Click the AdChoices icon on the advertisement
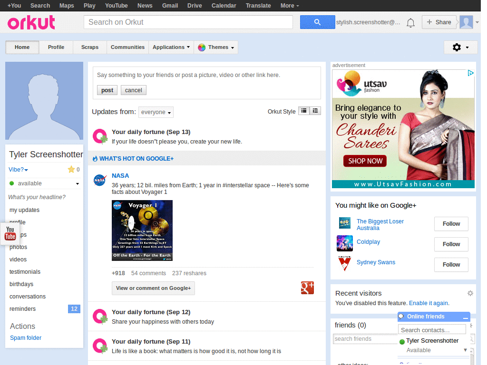Viewport: 487px width, 365px height. (x=470, y=73)
